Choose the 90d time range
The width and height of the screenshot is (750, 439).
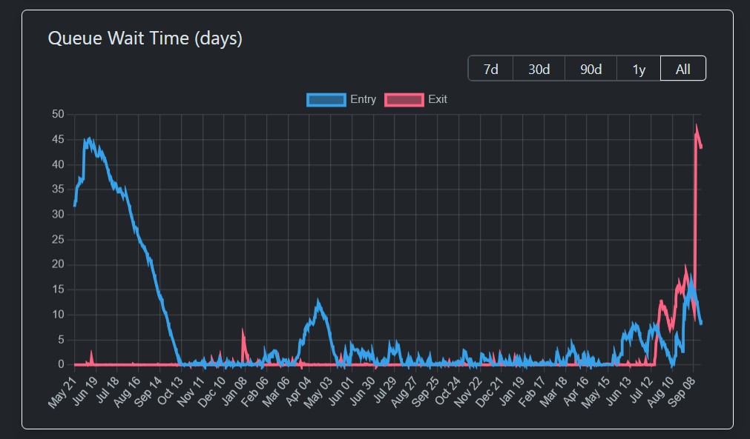point(591,69)
